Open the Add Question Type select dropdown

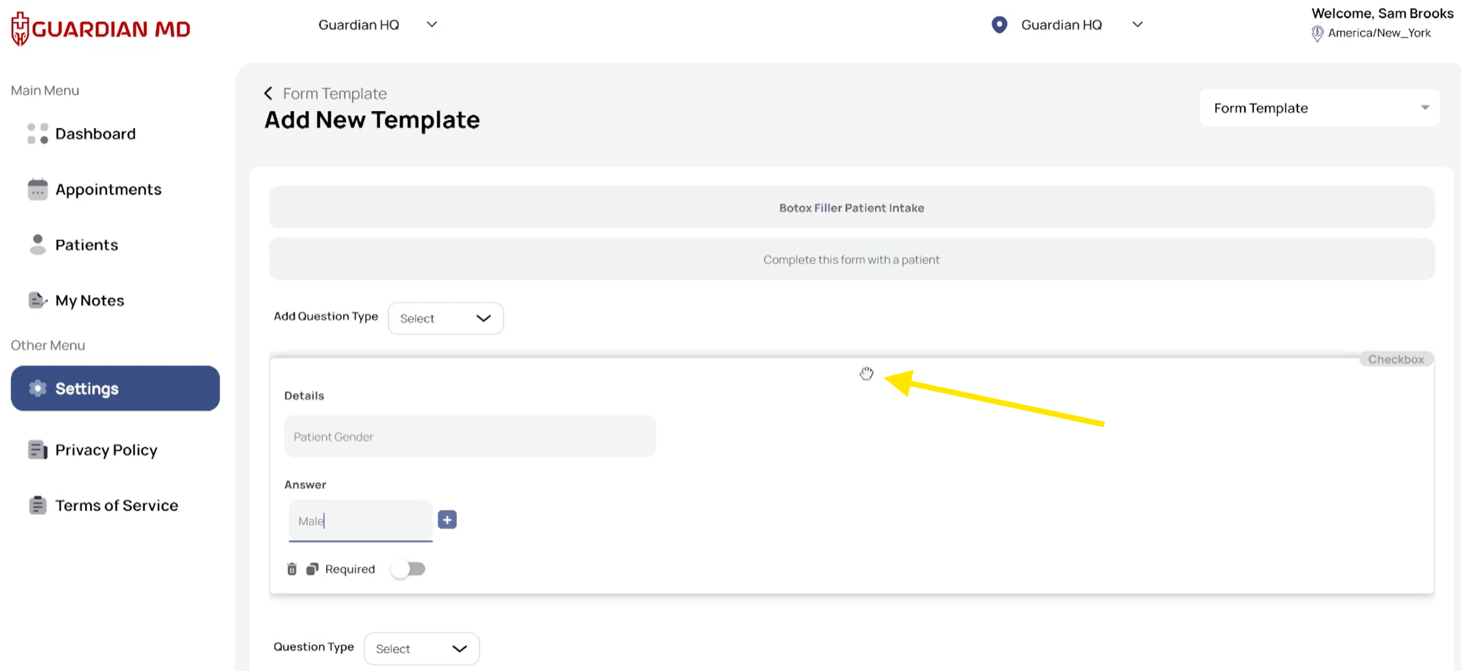[x=445, y=318]
